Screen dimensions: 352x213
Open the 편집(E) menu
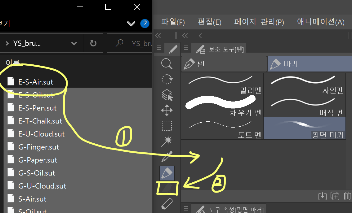pyautogui.click(x=209, y=22)
